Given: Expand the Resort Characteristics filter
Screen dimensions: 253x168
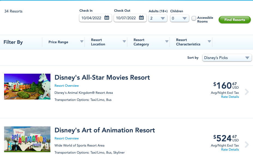Looking at the screenshot, I should 191,42.
